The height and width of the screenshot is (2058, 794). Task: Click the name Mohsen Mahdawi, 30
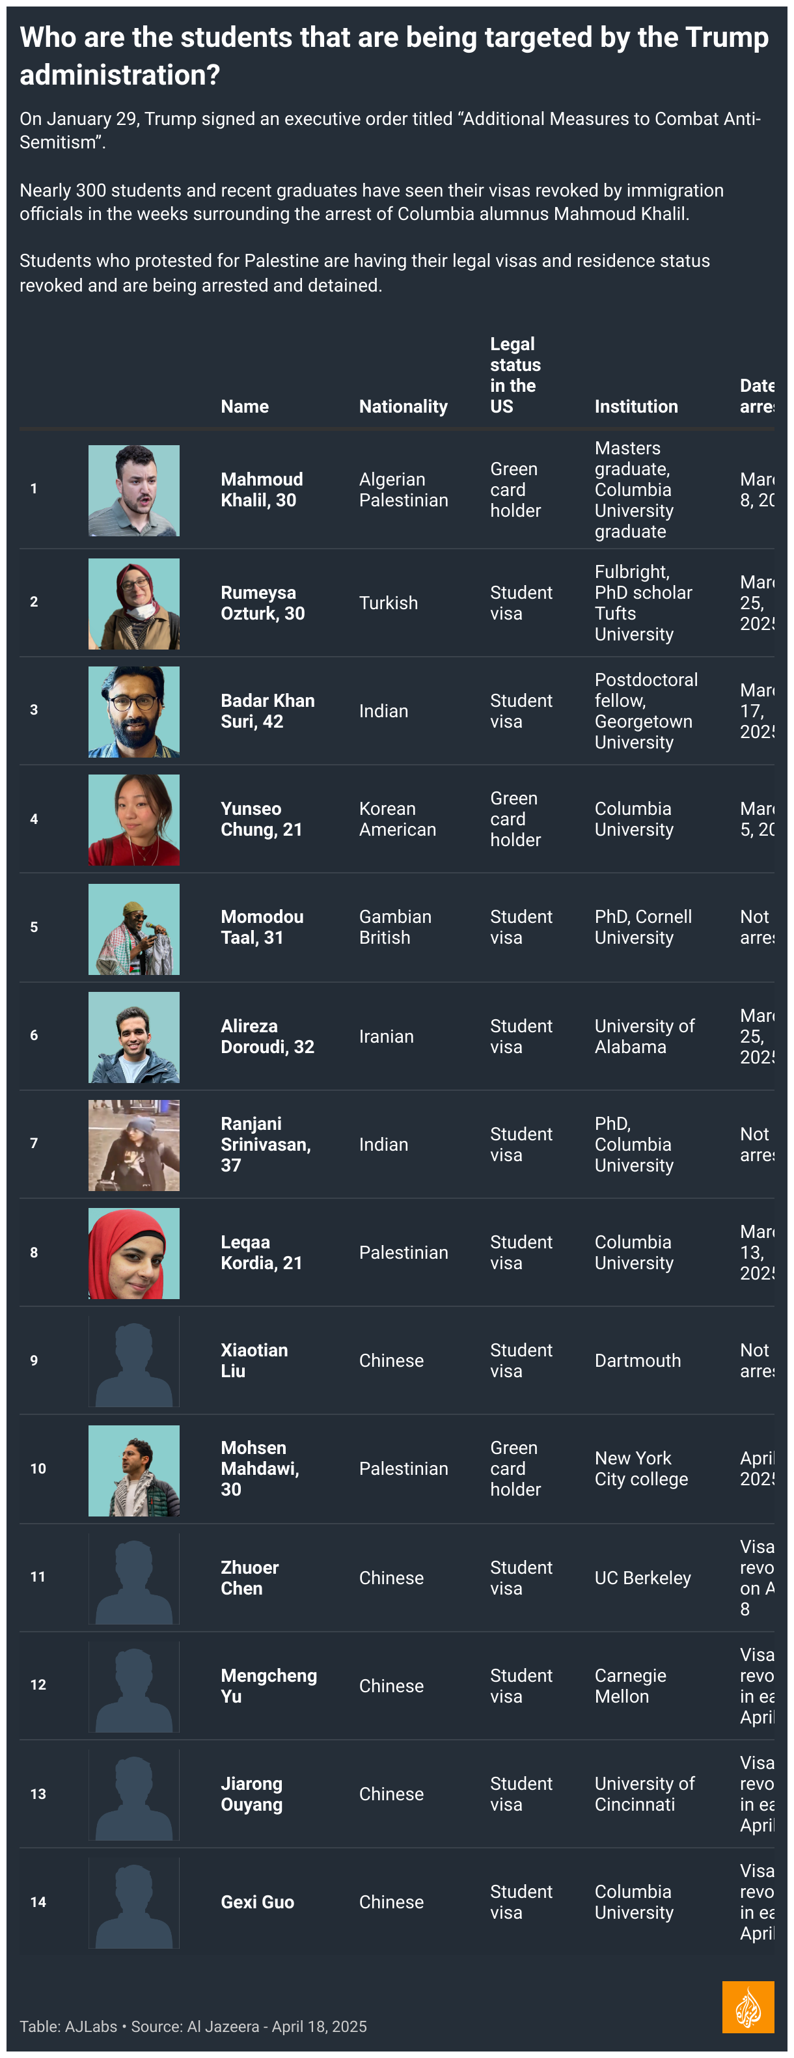point(260,1468)
